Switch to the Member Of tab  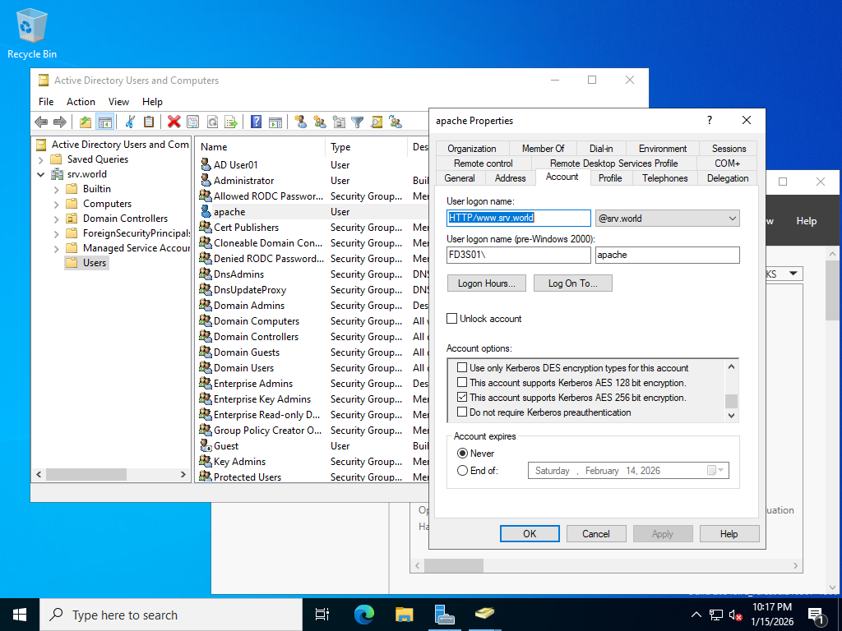click(543, 149)
